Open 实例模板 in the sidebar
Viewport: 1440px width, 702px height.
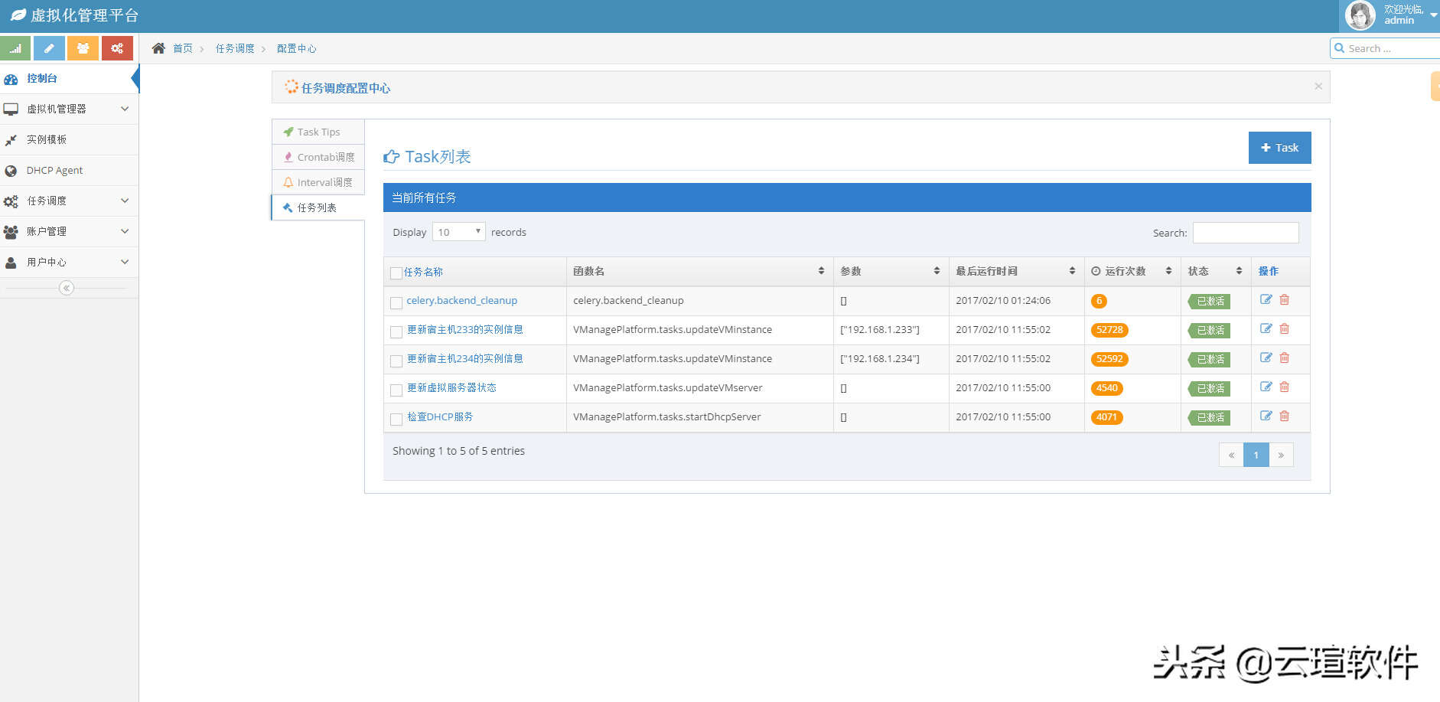tap(69, 139)
